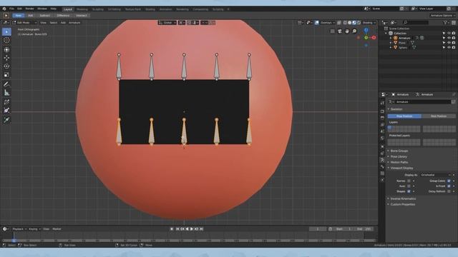This screenshot has width=458, height=257.
Task: Toggle the Shapes display checkbox
Action: point(409,191)
